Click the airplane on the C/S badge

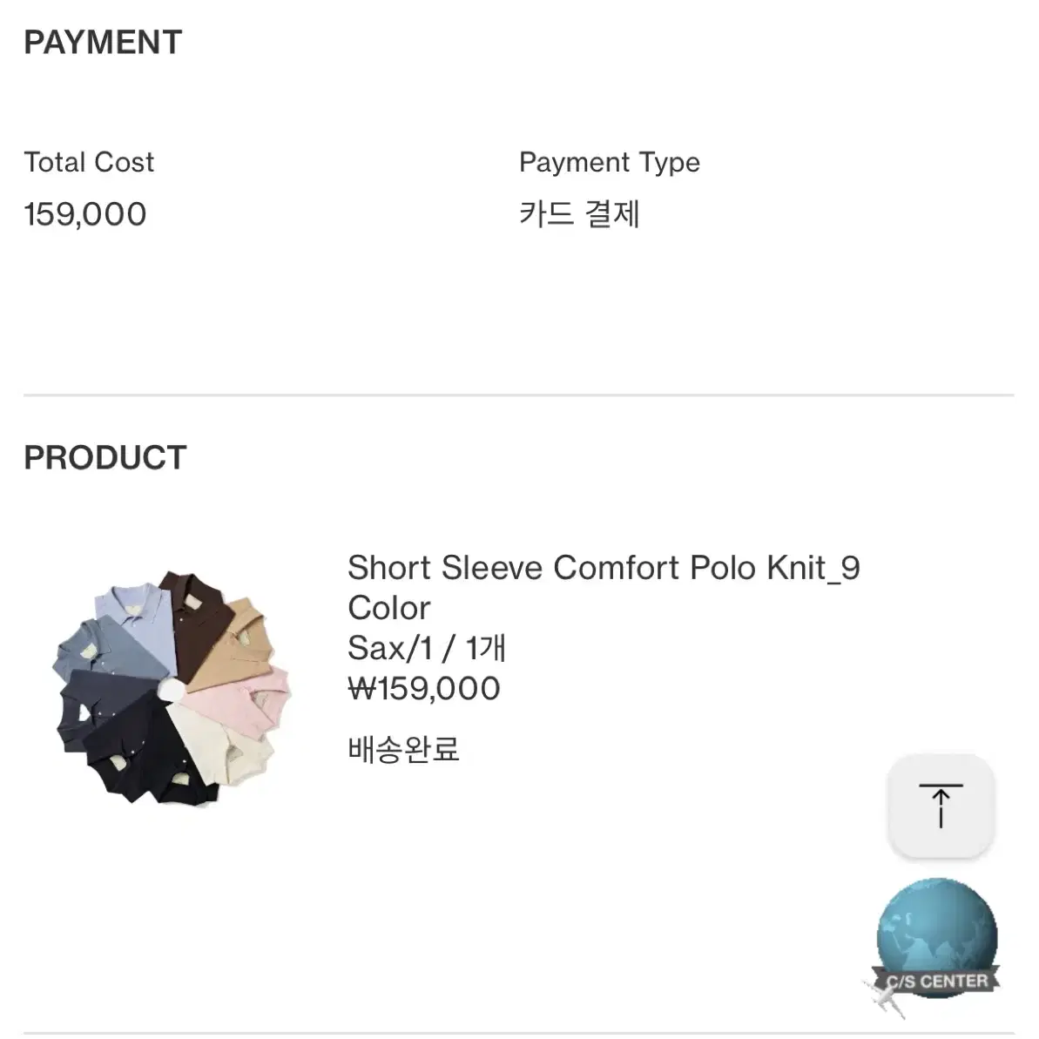click(x=884, y=997)
